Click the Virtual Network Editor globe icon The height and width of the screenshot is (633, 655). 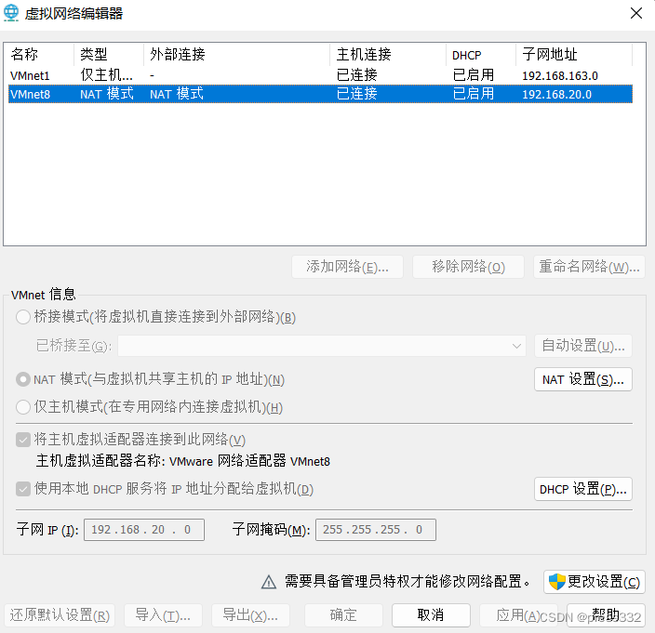pos(11,13)
